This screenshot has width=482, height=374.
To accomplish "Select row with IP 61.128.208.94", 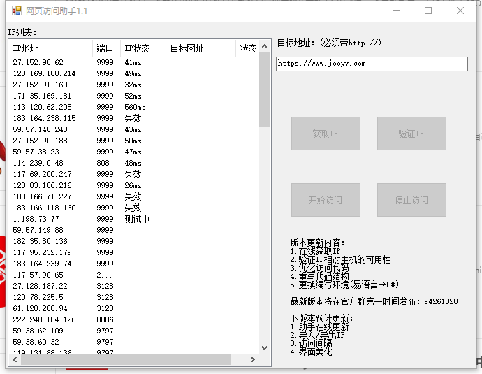I will tap(134, 308).
